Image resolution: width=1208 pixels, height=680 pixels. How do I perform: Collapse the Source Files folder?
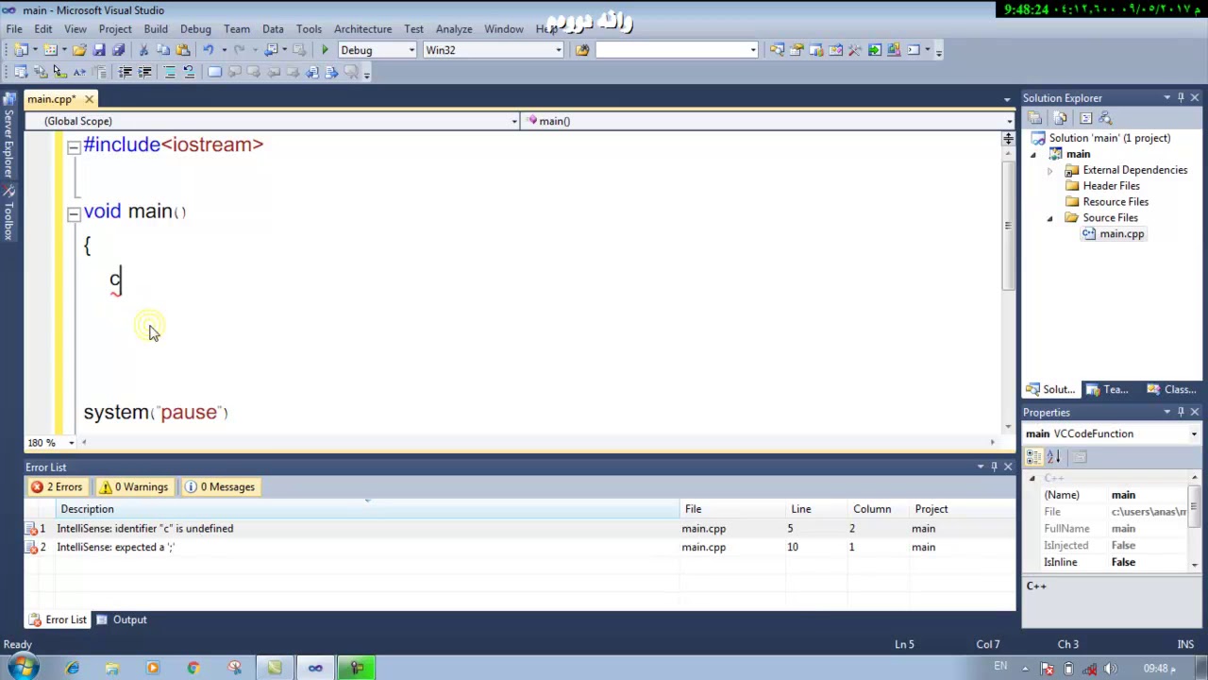1049,218
